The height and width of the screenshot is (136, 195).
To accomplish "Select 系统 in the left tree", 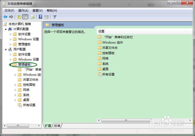I will (x=26, y=95).
